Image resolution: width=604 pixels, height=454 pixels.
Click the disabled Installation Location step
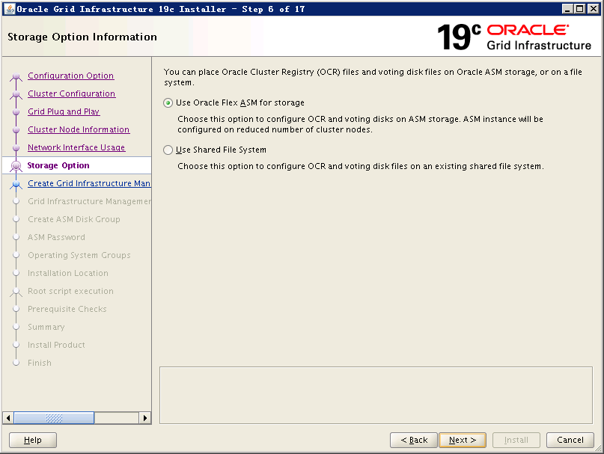pos(68,273)
